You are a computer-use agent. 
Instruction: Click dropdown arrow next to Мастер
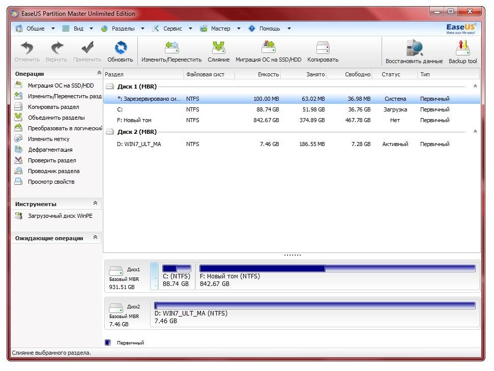point(239,28)
